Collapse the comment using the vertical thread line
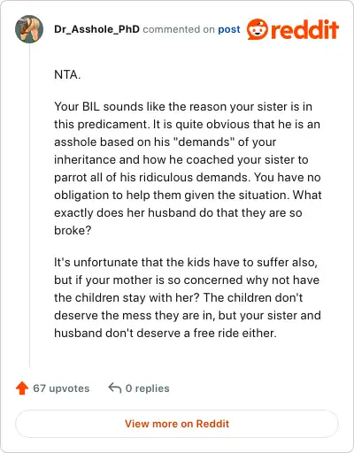The height and width of the screenshot is (453, 354). point(29,205)
